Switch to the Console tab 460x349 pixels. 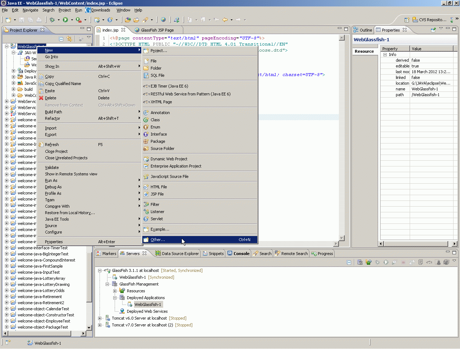coord(238,254)
